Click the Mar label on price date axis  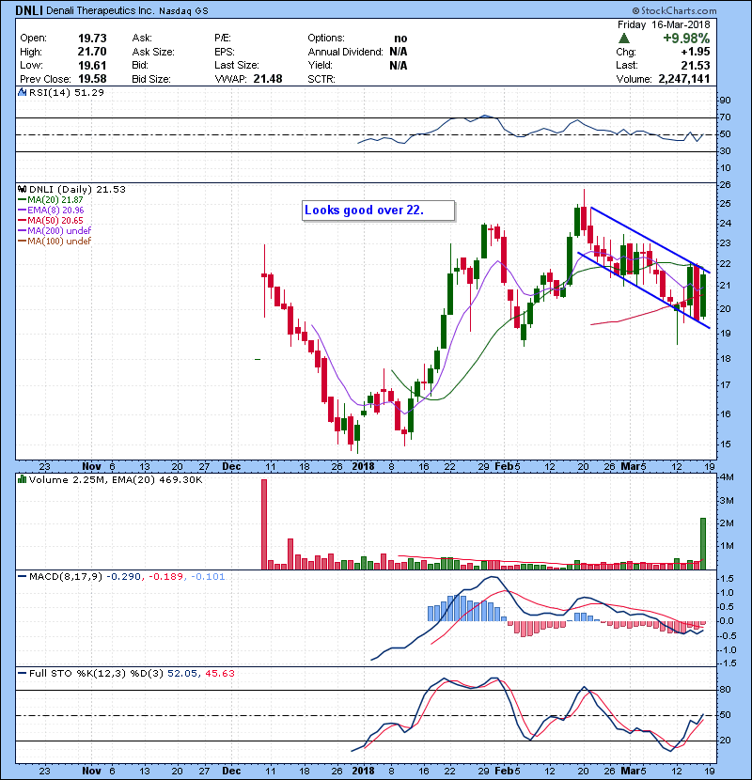click(x=630, y=467)
